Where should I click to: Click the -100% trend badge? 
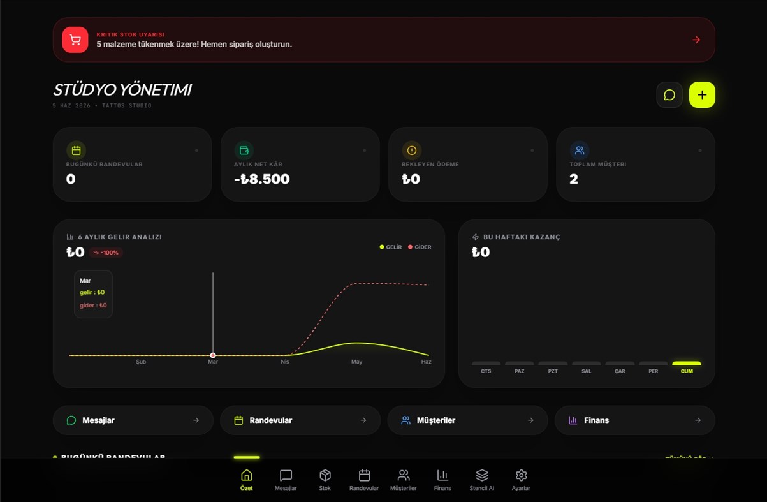[x=106, y=253]
